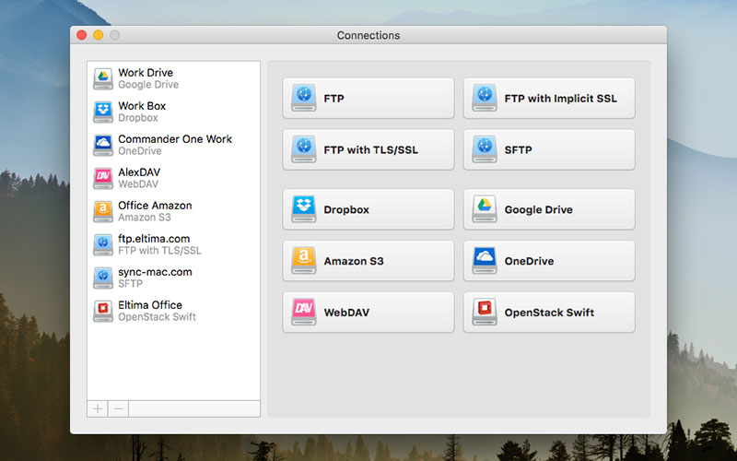
Task: Choose the Dropbox connection type label
Action: coord(346,210)
